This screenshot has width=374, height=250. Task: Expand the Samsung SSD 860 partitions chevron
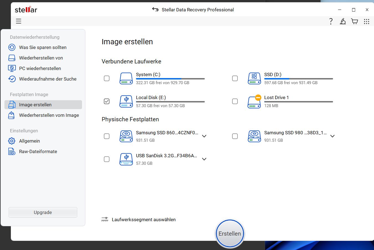pos(204,136)
